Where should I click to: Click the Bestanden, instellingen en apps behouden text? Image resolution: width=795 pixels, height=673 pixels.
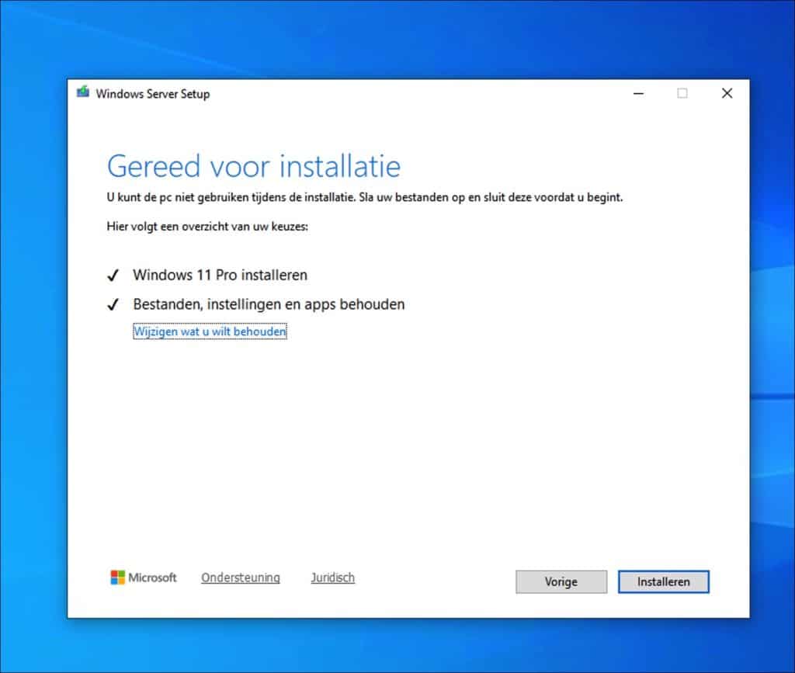coord(269,304)
